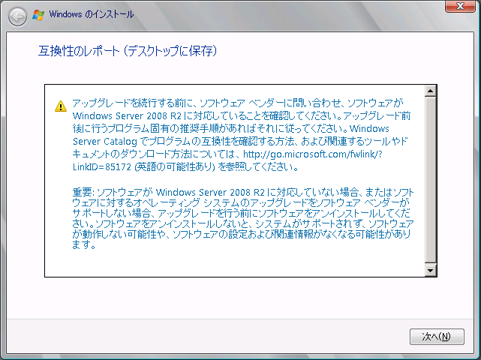The image size is (481, 360).
Task: Click the line starting with Server Catalog
Action: coord(240,141)
